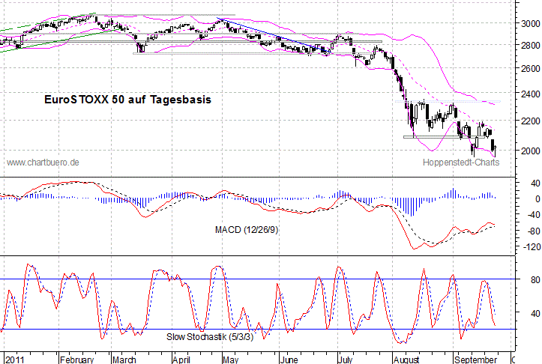Click the 3000 price axis label
542x364 pixels.
530,23
